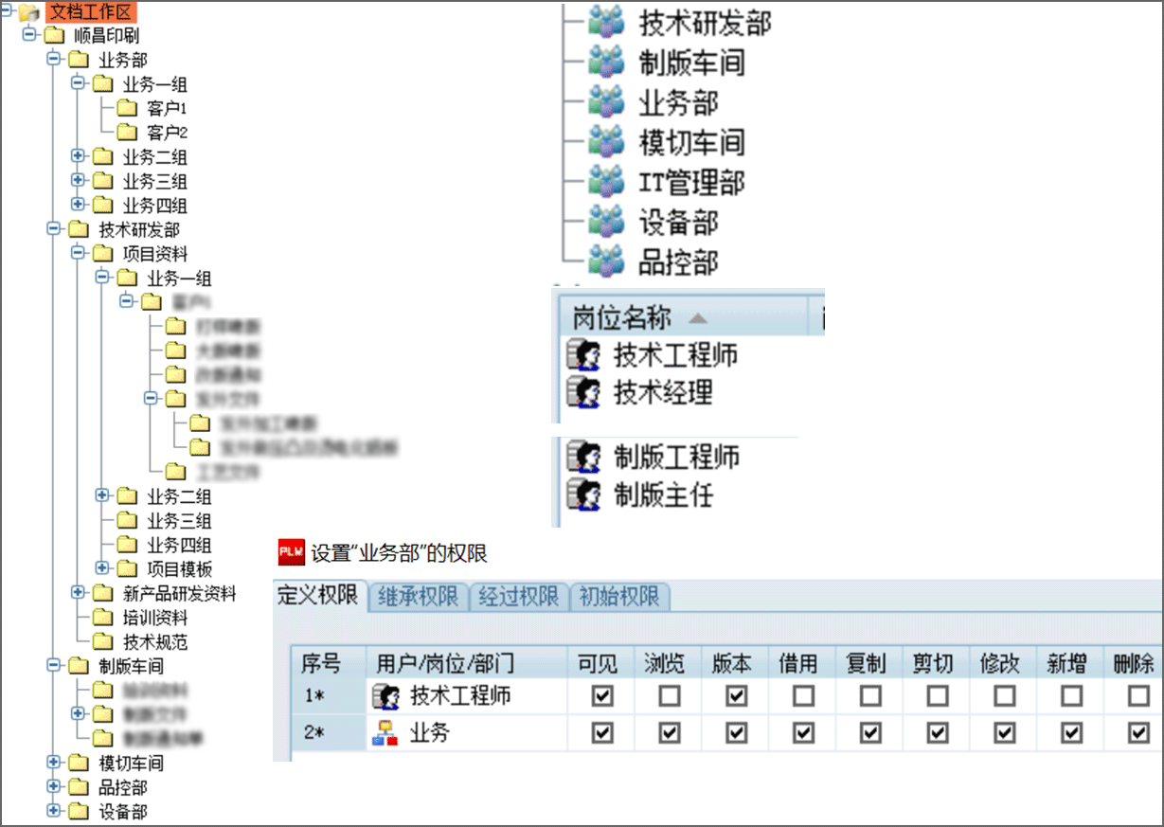The height and width of the screenshot is (827, 1164).
Task: Click the 品控部 department group icon
Action: coord(606,261)
